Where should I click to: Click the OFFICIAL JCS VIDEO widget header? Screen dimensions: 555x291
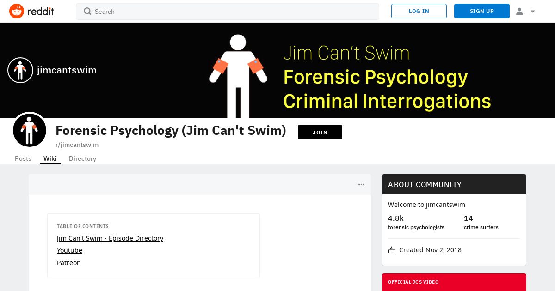coord(454,282)
